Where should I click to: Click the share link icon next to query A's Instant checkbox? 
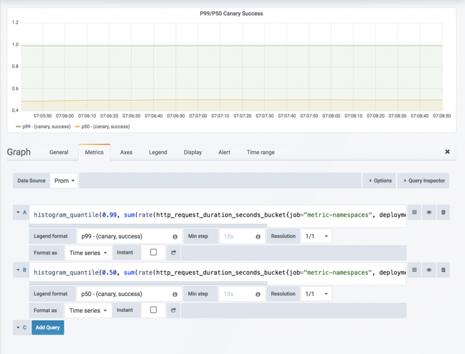[173, 253]
